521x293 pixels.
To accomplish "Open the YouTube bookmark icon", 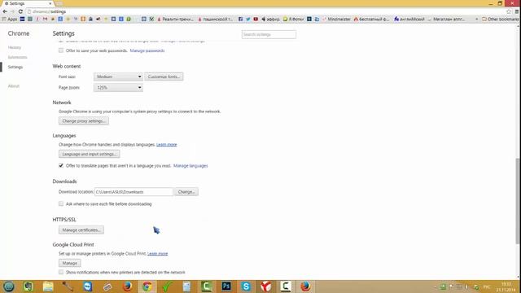I will point(256,20).
